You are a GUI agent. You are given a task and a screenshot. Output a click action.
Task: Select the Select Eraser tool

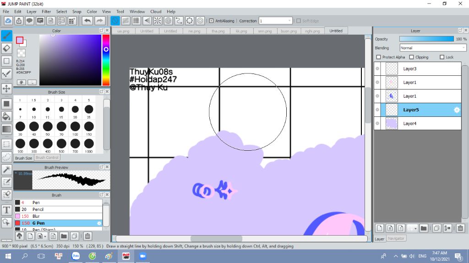coord(6,195)
